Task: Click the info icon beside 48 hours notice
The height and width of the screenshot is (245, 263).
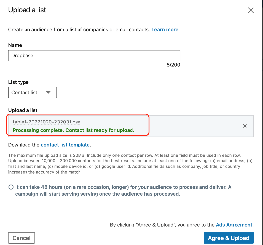Action: click(x=11, y=187)
